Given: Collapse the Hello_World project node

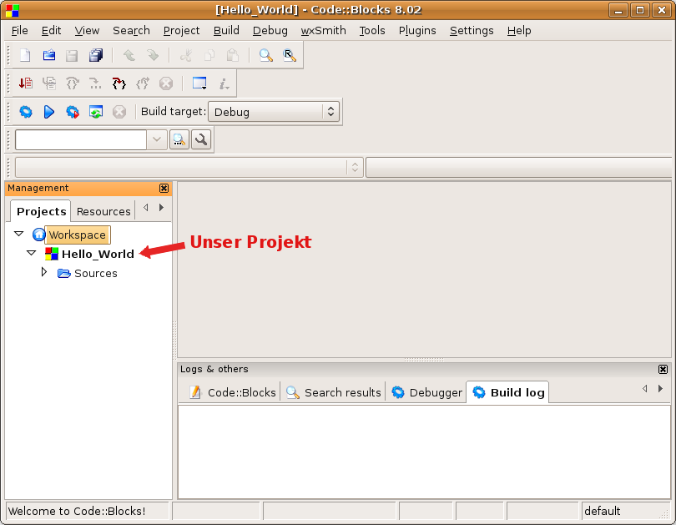Looking at the screenshot, I should coord(31,254).
